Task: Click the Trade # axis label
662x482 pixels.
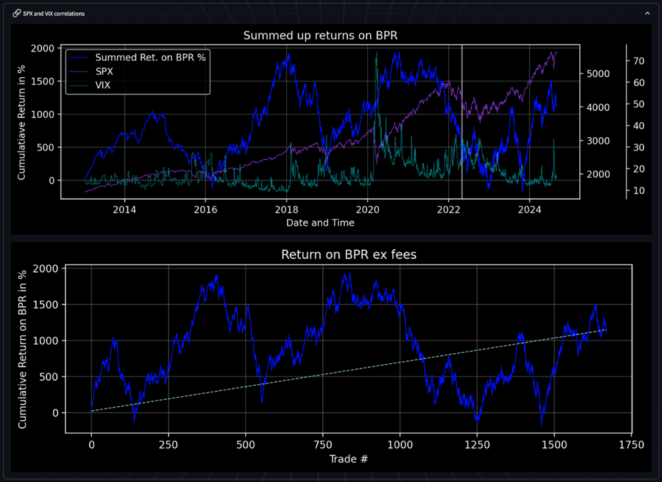Action: click(x=348, y=459)
